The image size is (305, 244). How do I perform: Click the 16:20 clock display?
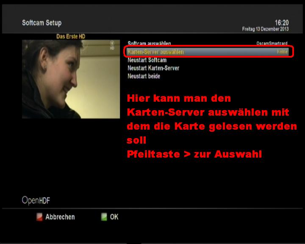coord(281,22)
